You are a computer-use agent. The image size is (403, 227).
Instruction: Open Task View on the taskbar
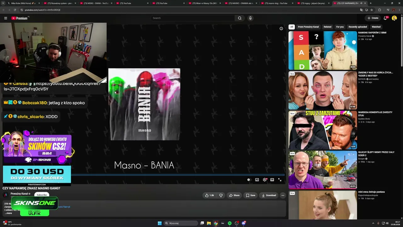click(x=202, y=223)
